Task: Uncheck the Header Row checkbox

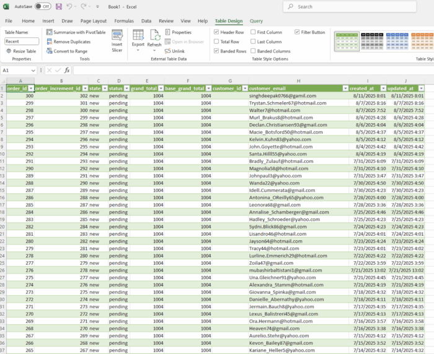Action: tap(216, 32)
